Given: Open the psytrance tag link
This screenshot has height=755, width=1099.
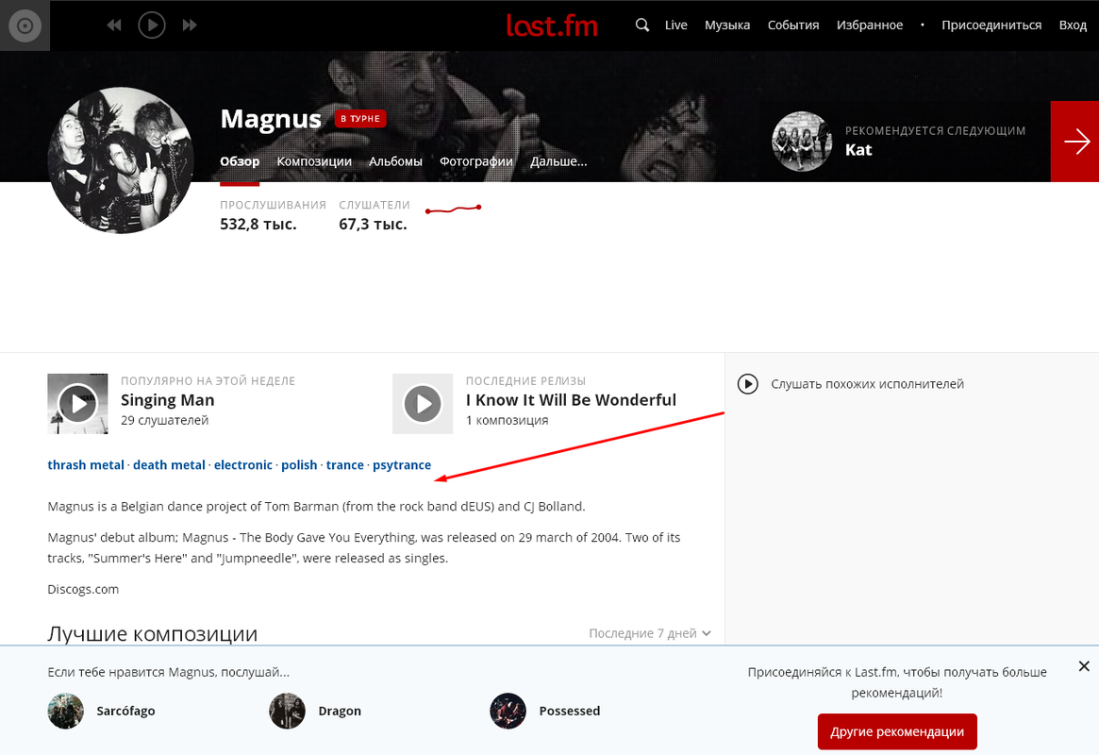Looking at the screenshot, I should coord(402,464).
